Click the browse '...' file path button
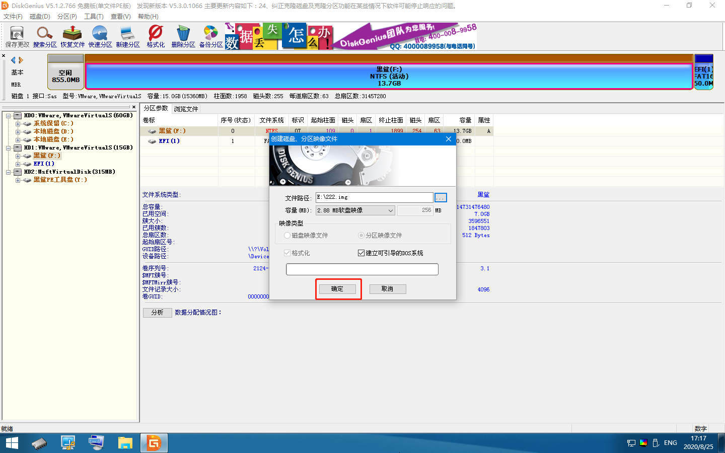This screenshot has width=725, height=453. (441, 197)
